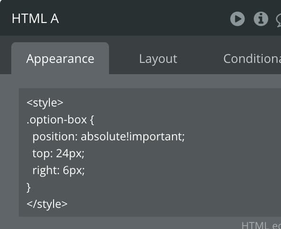Click the absolute value in the code
Screen dimensions: 281x229
coord(103,137)
